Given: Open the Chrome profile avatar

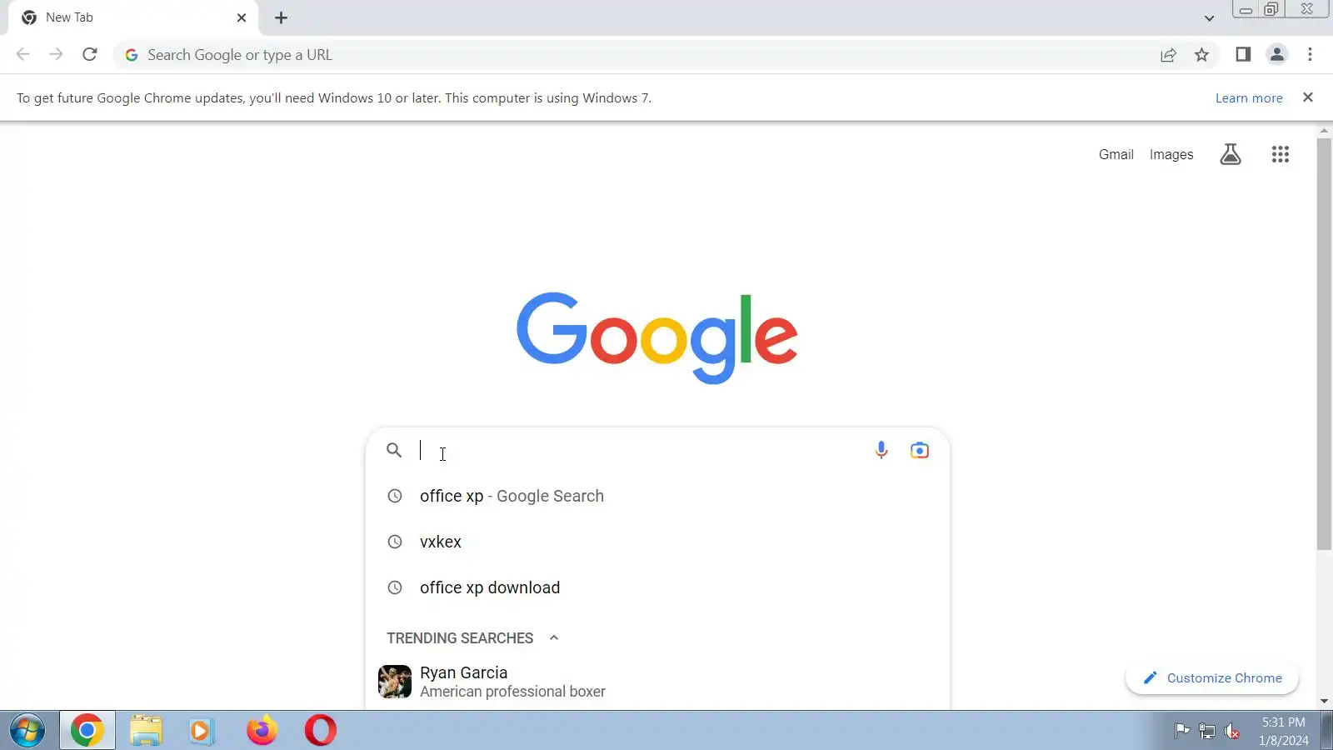Looking at the screenshot, I should [x=1276, y=55].
